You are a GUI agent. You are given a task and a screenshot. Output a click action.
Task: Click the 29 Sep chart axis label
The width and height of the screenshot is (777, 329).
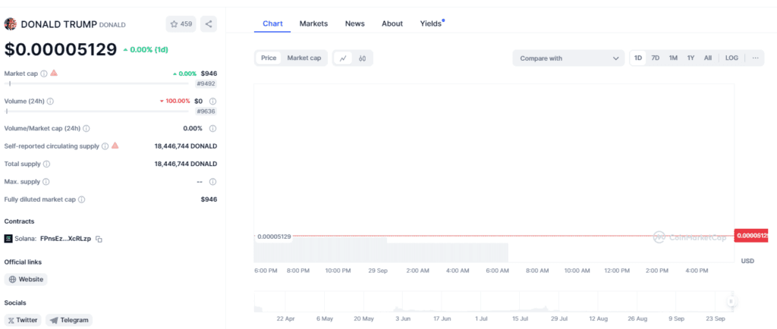tap(378, 271)
